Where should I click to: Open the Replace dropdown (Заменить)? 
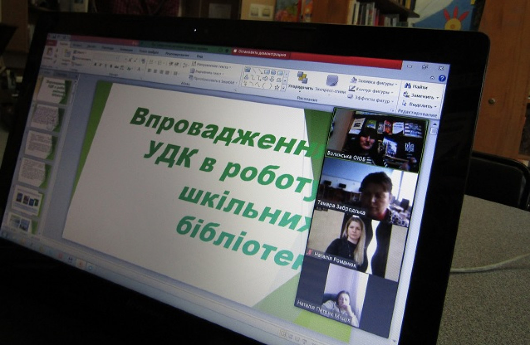click(x=421, y=96)
